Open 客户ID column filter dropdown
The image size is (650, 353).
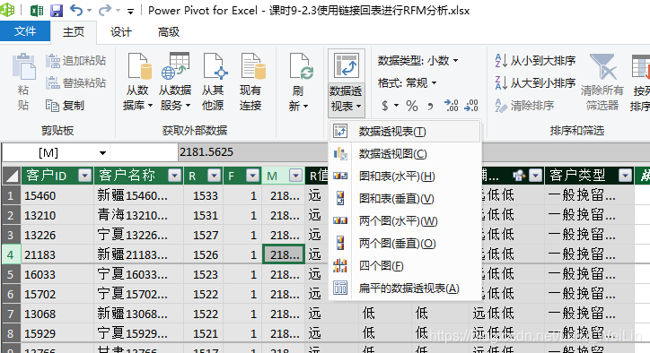coord(85,176)
